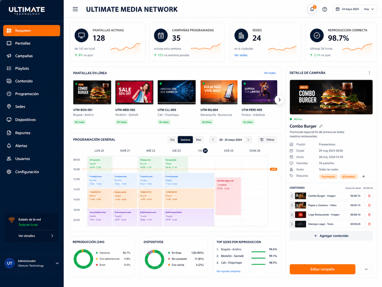Click the Editar campaña button
Viewport: 382px width, 287px height.
click(x=322, y=269)
